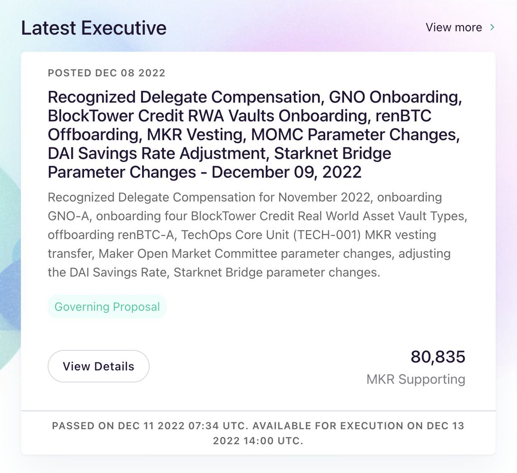Screen dimensions: 517x473
Task: Click the Maker Open Market Committee text
Action: [188, 254]
